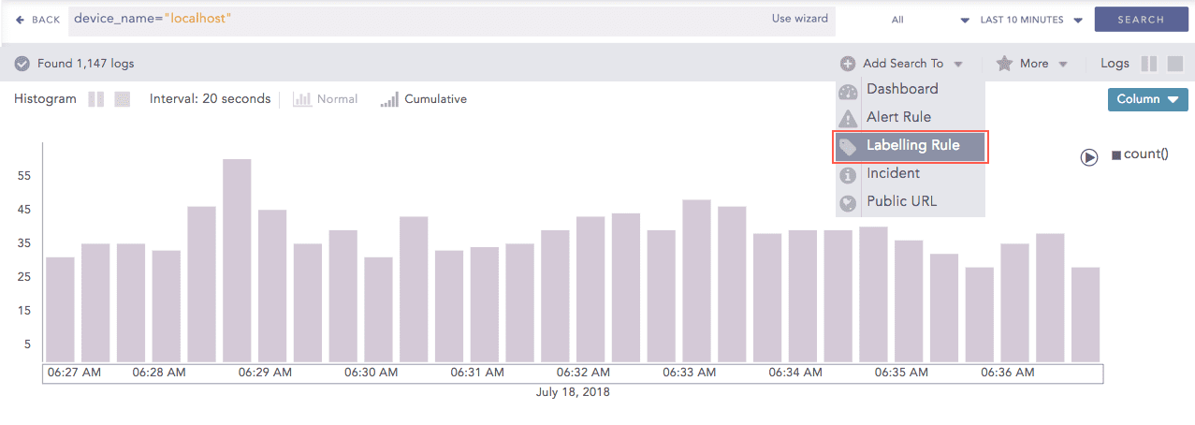Select Dashboard from the Add Search To menu
This screenshot has height=425, width=1195.
[x=902, y=89]
